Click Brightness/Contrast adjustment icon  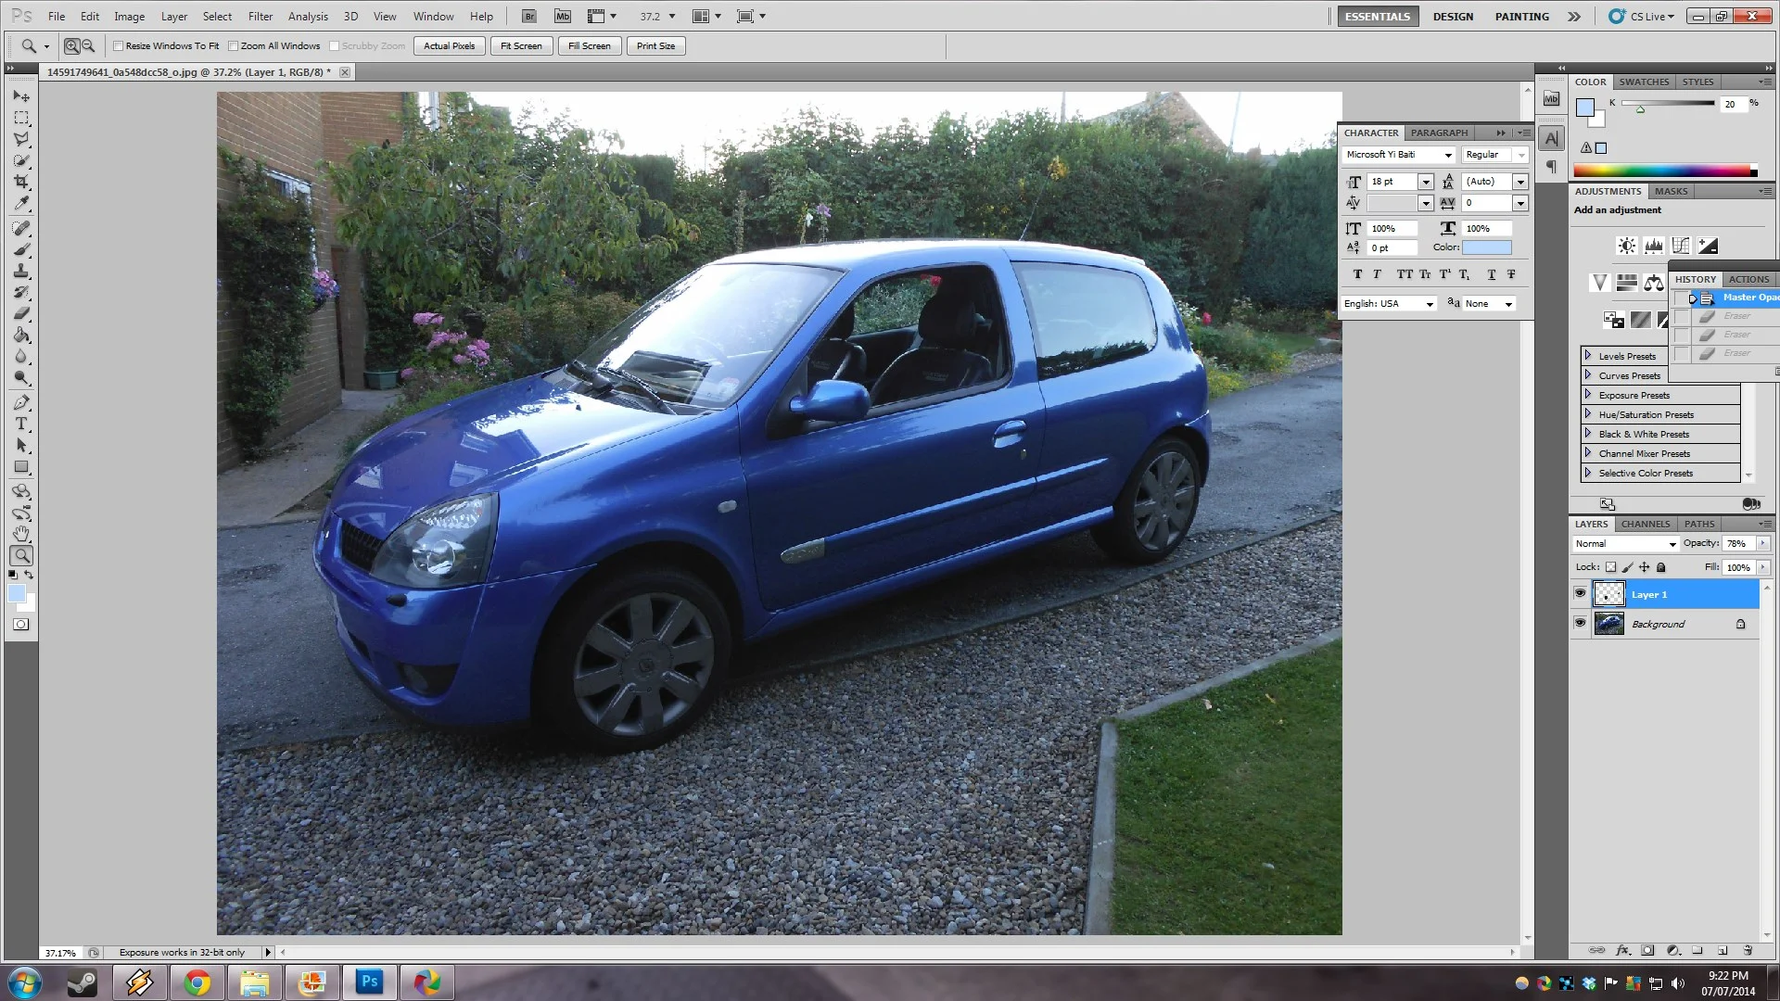[1626, 246]
